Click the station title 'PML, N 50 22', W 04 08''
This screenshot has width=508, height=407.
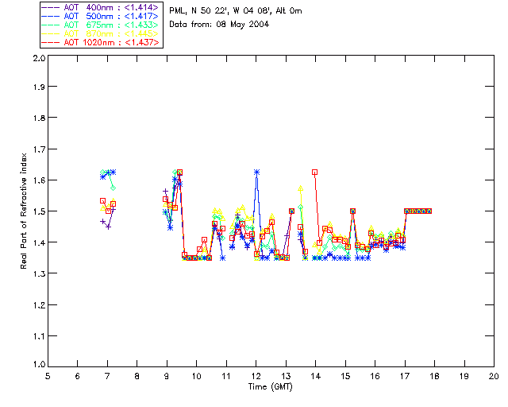[221, 11]
